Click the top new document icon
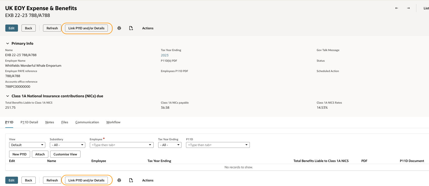This screenshot has height=186, width=429. tap(131, 28)
